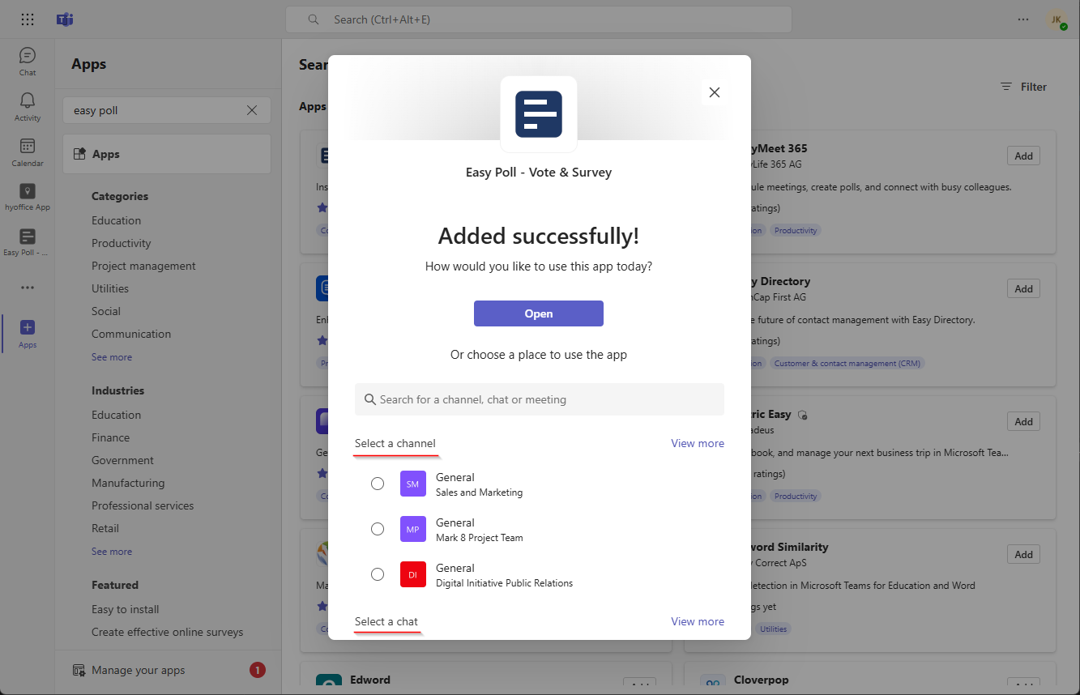Close the Added successfully dialog
The image size is (1080, 695).
714,92
